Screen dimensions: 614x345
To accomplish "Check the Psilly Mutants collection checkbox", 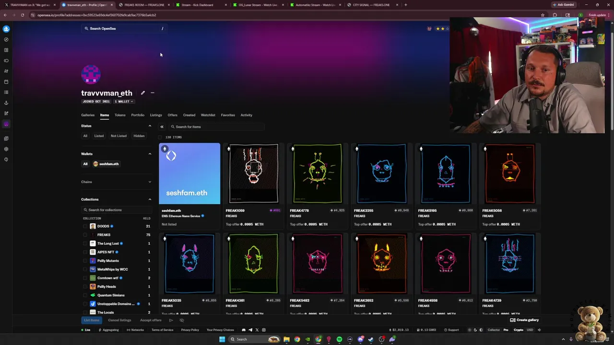I will pos(85,261).
